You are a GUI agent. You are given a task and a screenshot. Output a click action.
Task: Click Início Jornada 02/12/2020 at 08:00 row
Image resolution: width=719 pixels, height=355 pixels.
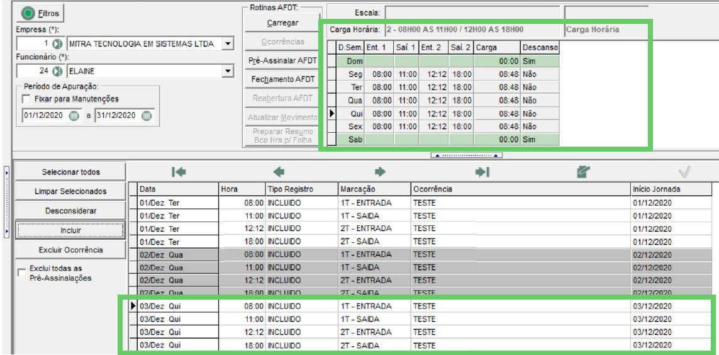point(672,254)
